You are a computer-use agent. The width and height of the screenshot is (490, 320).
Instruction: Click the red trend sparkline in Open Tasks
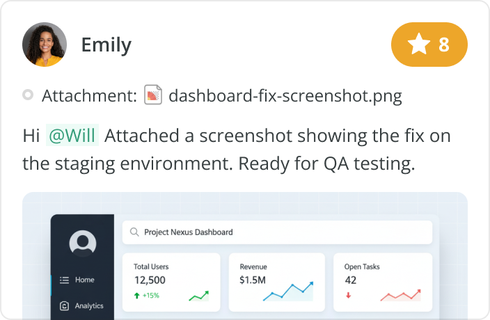point(401,295)
